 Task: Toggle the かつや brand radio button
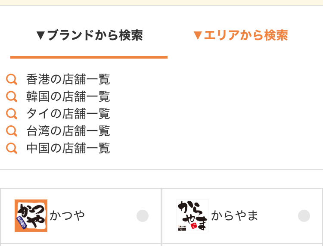click(143, 216)
